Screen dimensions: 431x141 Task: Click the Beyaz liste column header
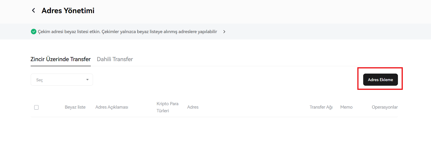(x=75, y=107)
